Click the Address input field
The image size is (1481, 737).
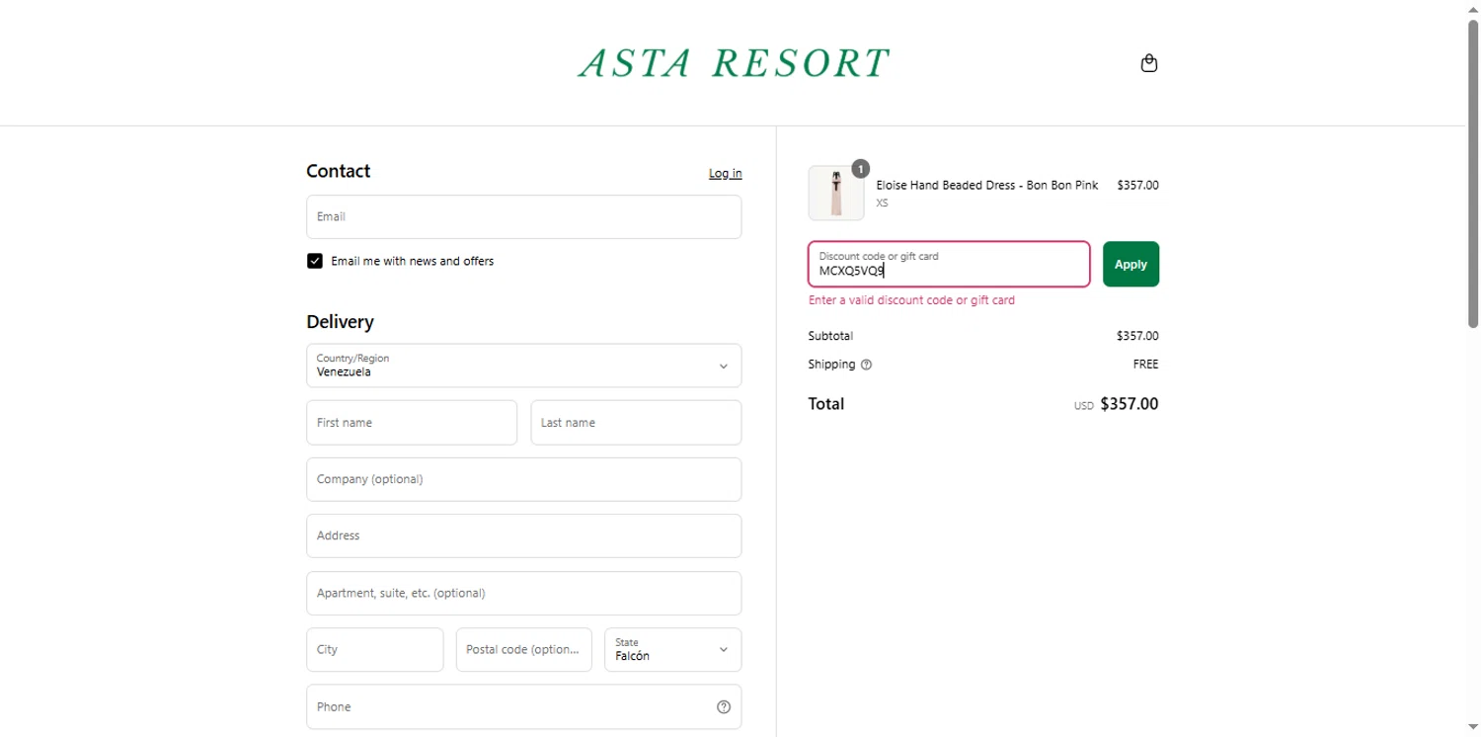click(x=523, y=535)
